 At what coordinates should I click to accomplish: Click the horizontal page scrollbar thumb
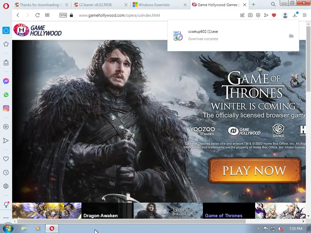point(131,221)
